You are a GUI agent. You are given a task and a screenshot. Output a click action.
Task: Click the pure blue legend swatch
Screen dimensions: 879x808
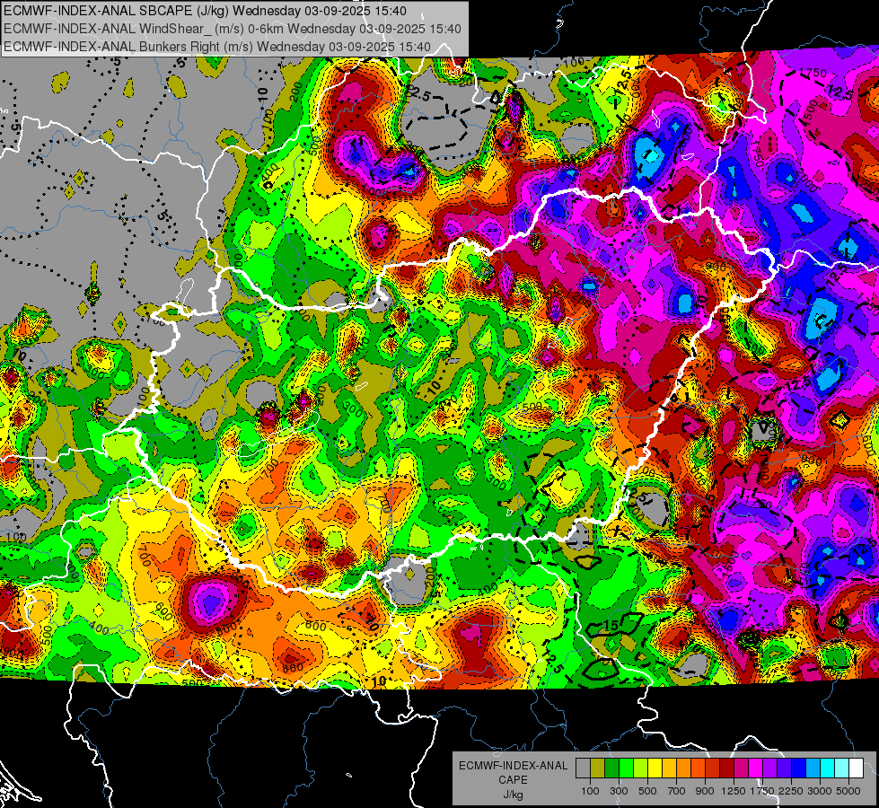point(799,768)
